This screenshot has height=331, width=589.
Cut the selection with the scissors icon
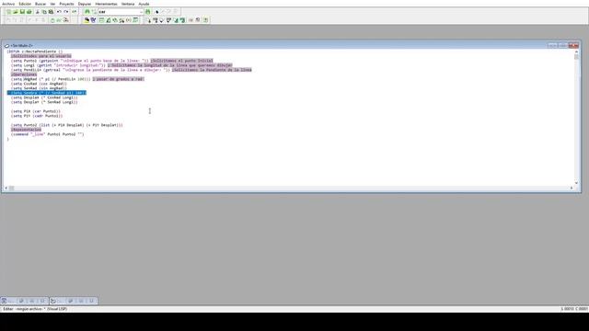pyautogui.click(x=37, y=12)
